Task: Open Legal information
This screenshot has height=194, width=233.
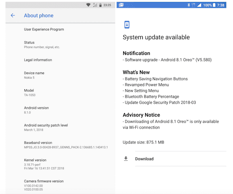Action: (60, 60)
